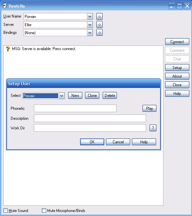Viewport: 192px width, 216px height.
Task: Open the Server dropdown list
Action: (90, 25)
